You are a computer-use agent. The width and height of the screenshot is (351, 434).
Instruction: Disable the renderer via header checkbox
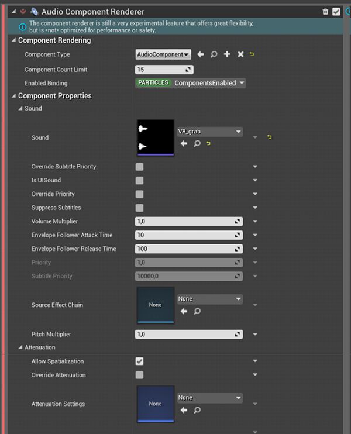336,12
